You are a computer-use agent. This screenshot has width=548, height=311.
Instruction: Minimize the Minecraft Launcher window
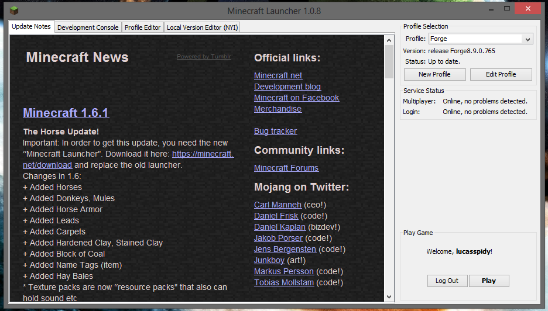[x=491, y=9]
